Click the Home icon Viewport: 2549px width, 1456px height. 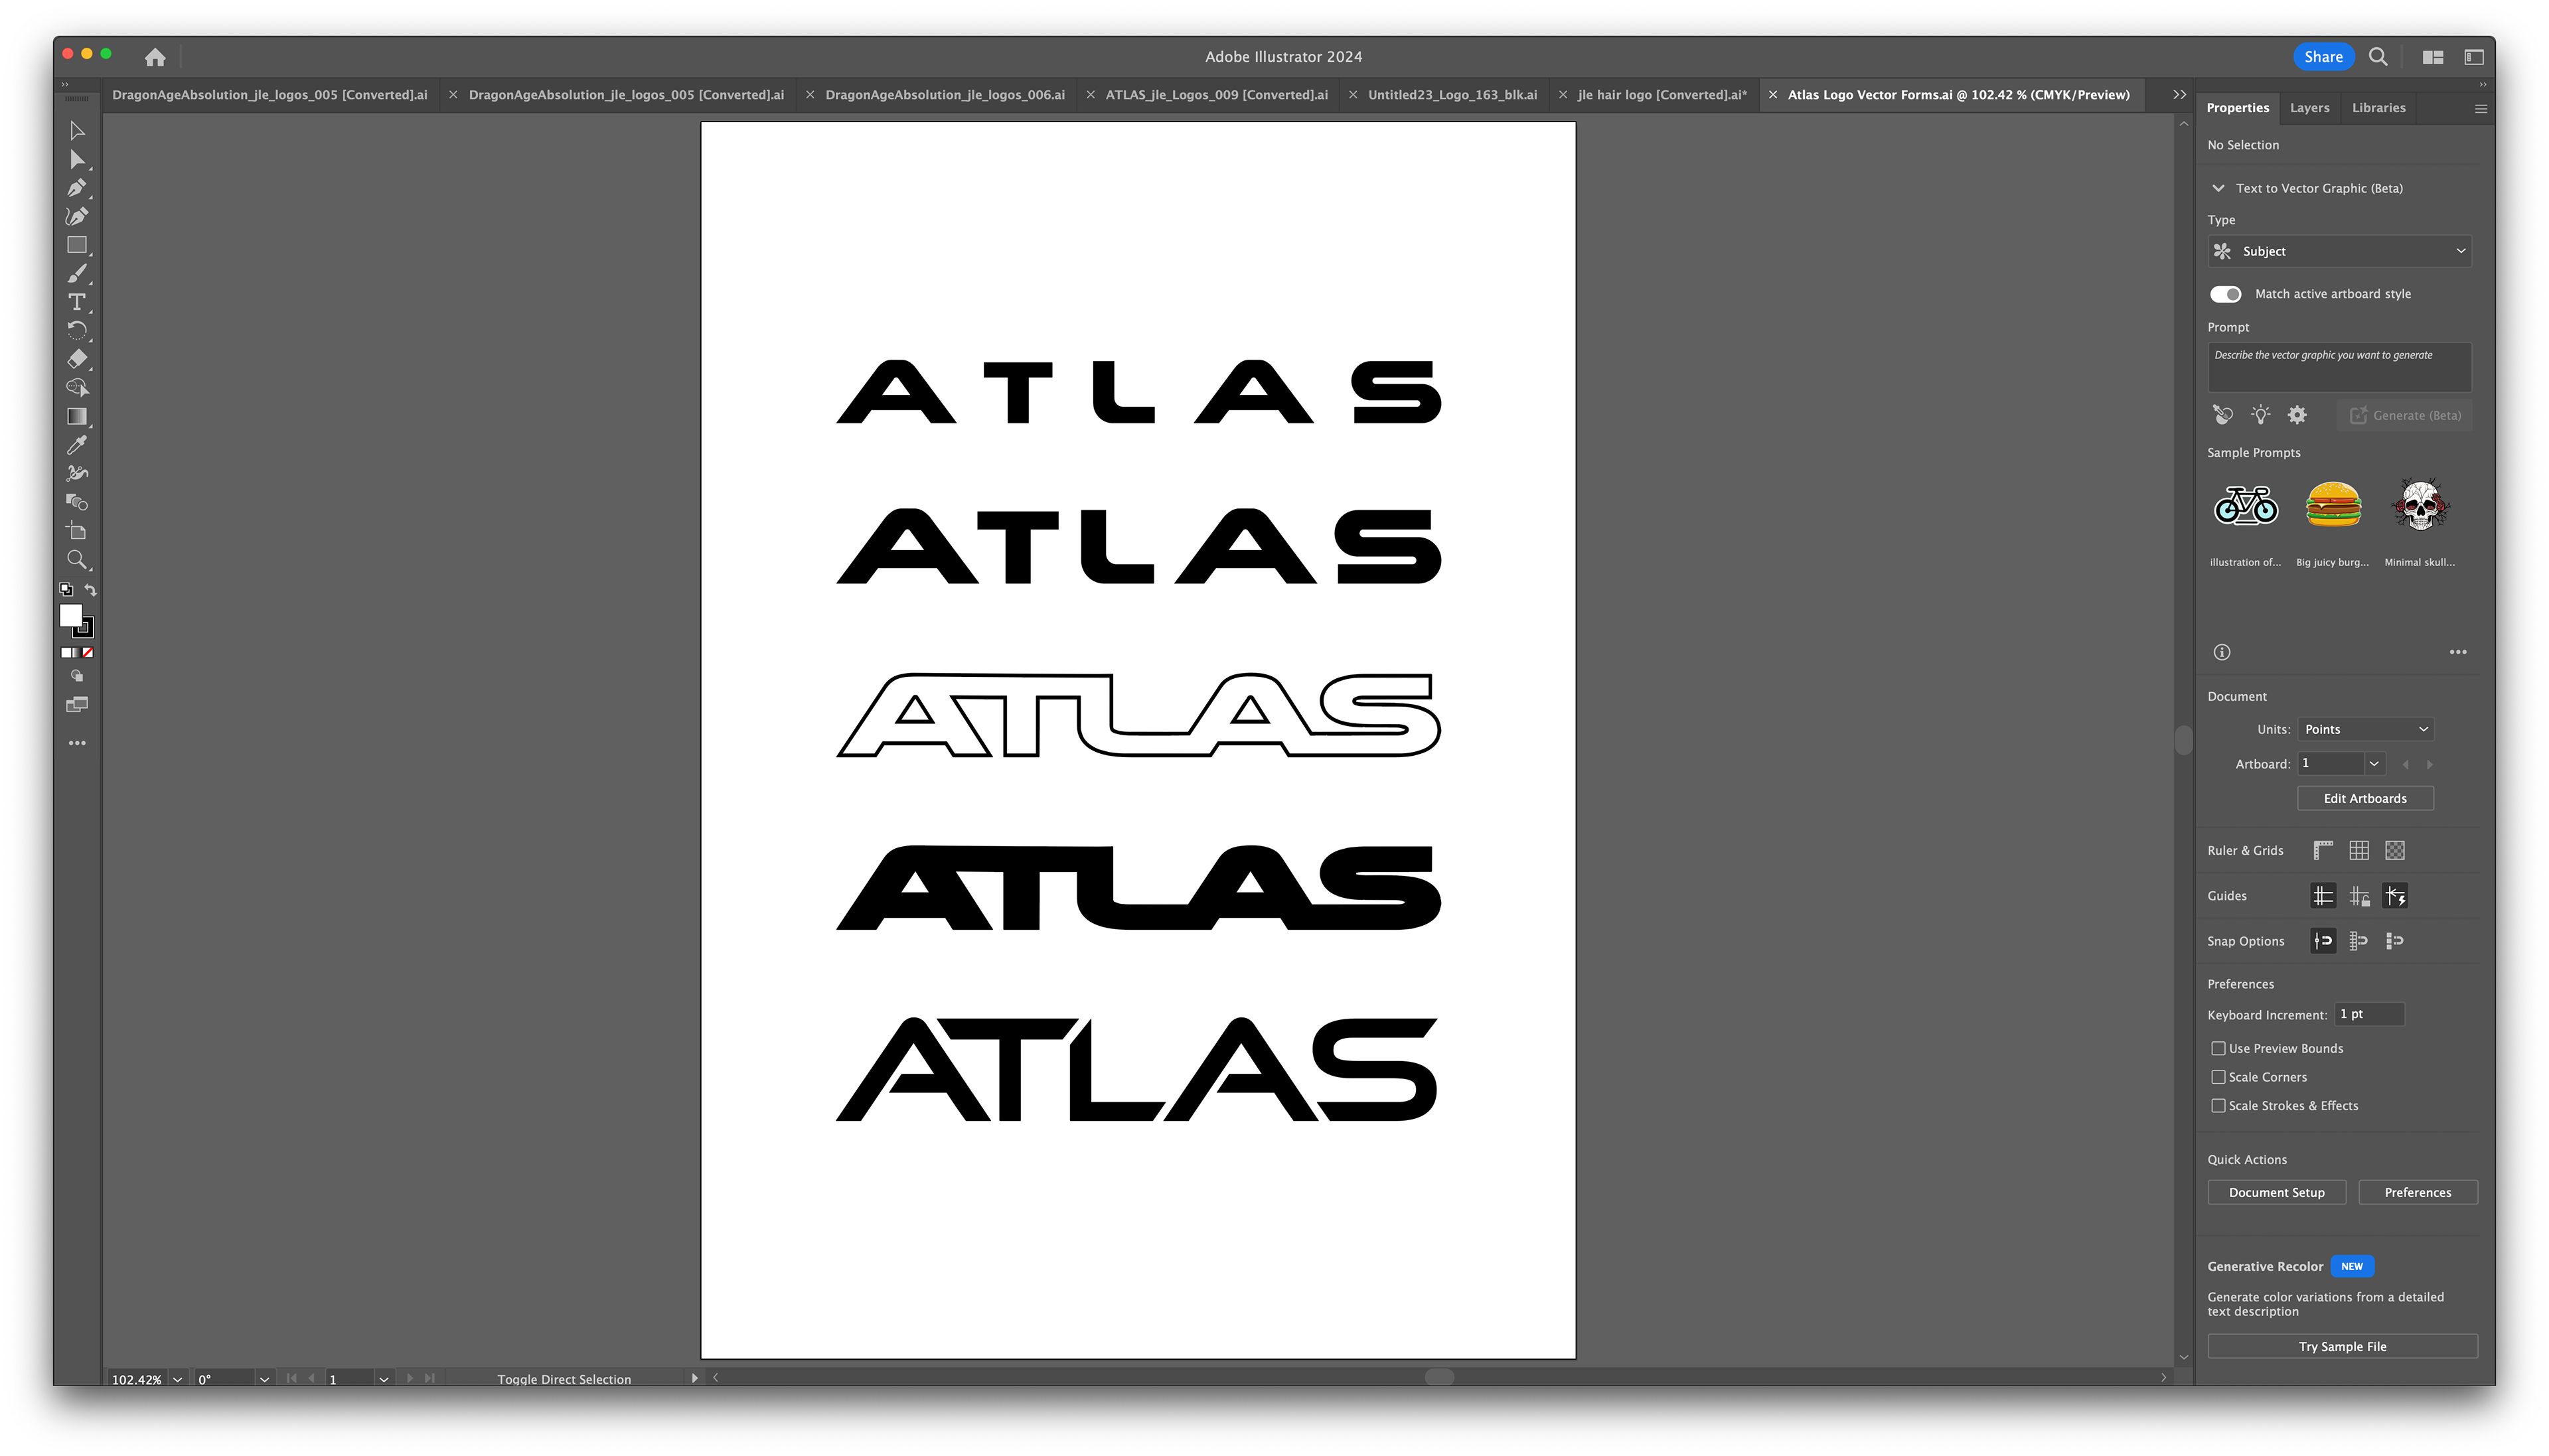pyautogui.click(x=155, y=57)
